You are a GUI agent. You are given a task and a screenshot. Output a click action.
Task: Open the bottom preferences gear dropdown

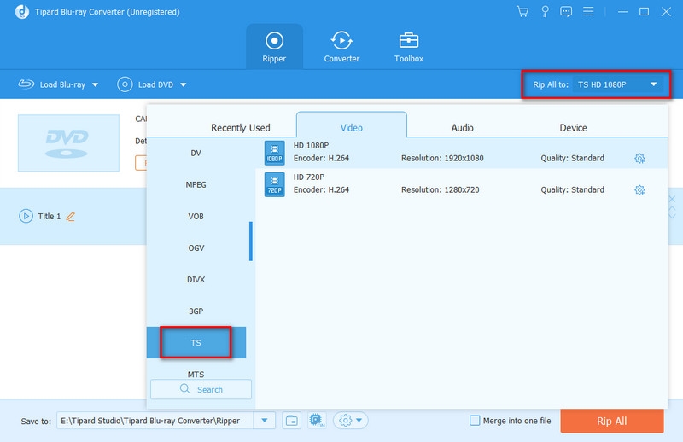coord(351,421)
